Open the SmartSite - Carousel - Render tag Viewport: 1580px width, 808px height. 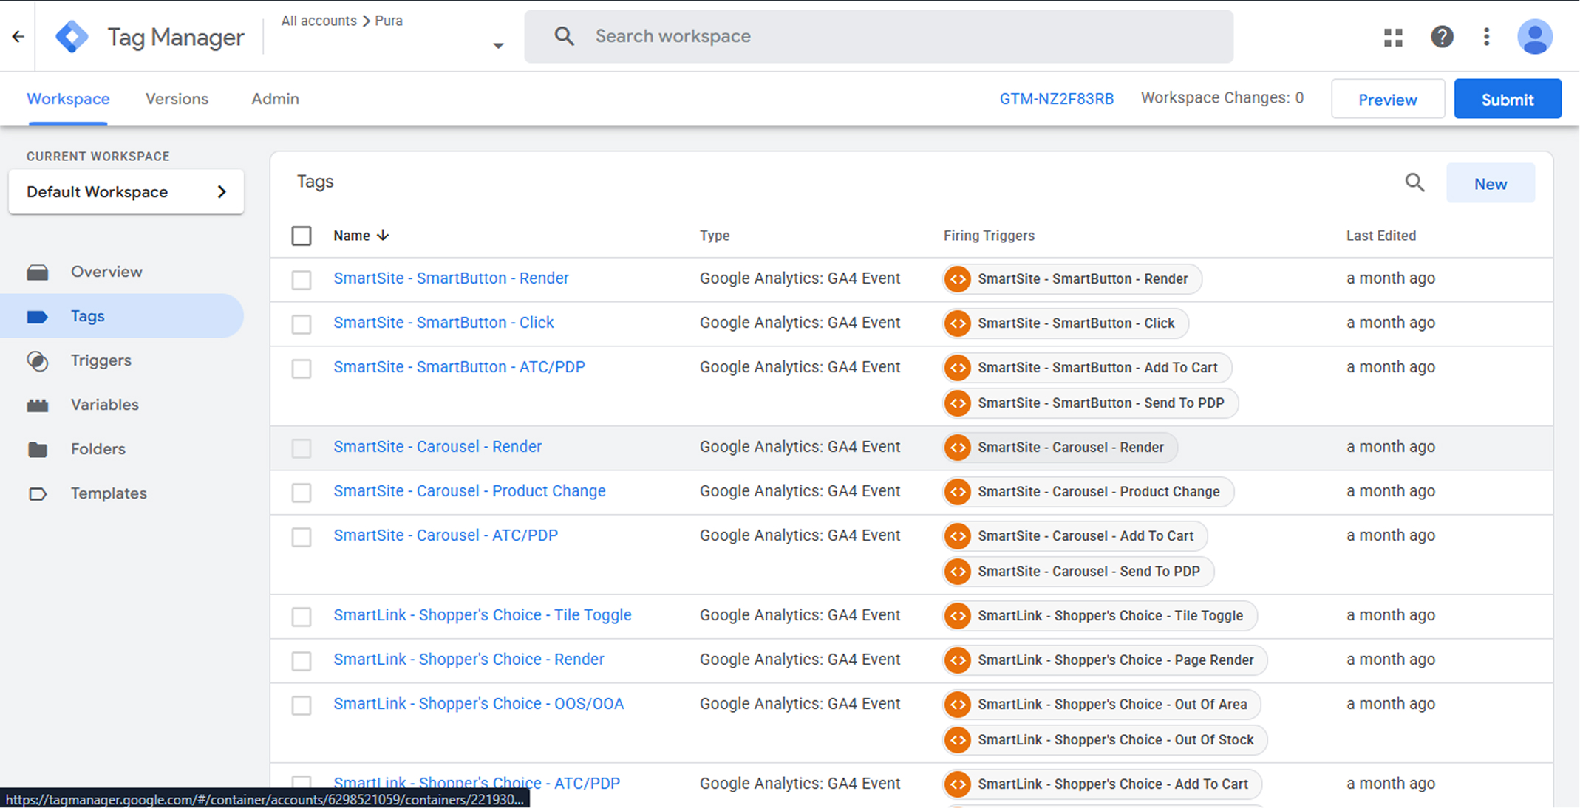pos(437,447)
